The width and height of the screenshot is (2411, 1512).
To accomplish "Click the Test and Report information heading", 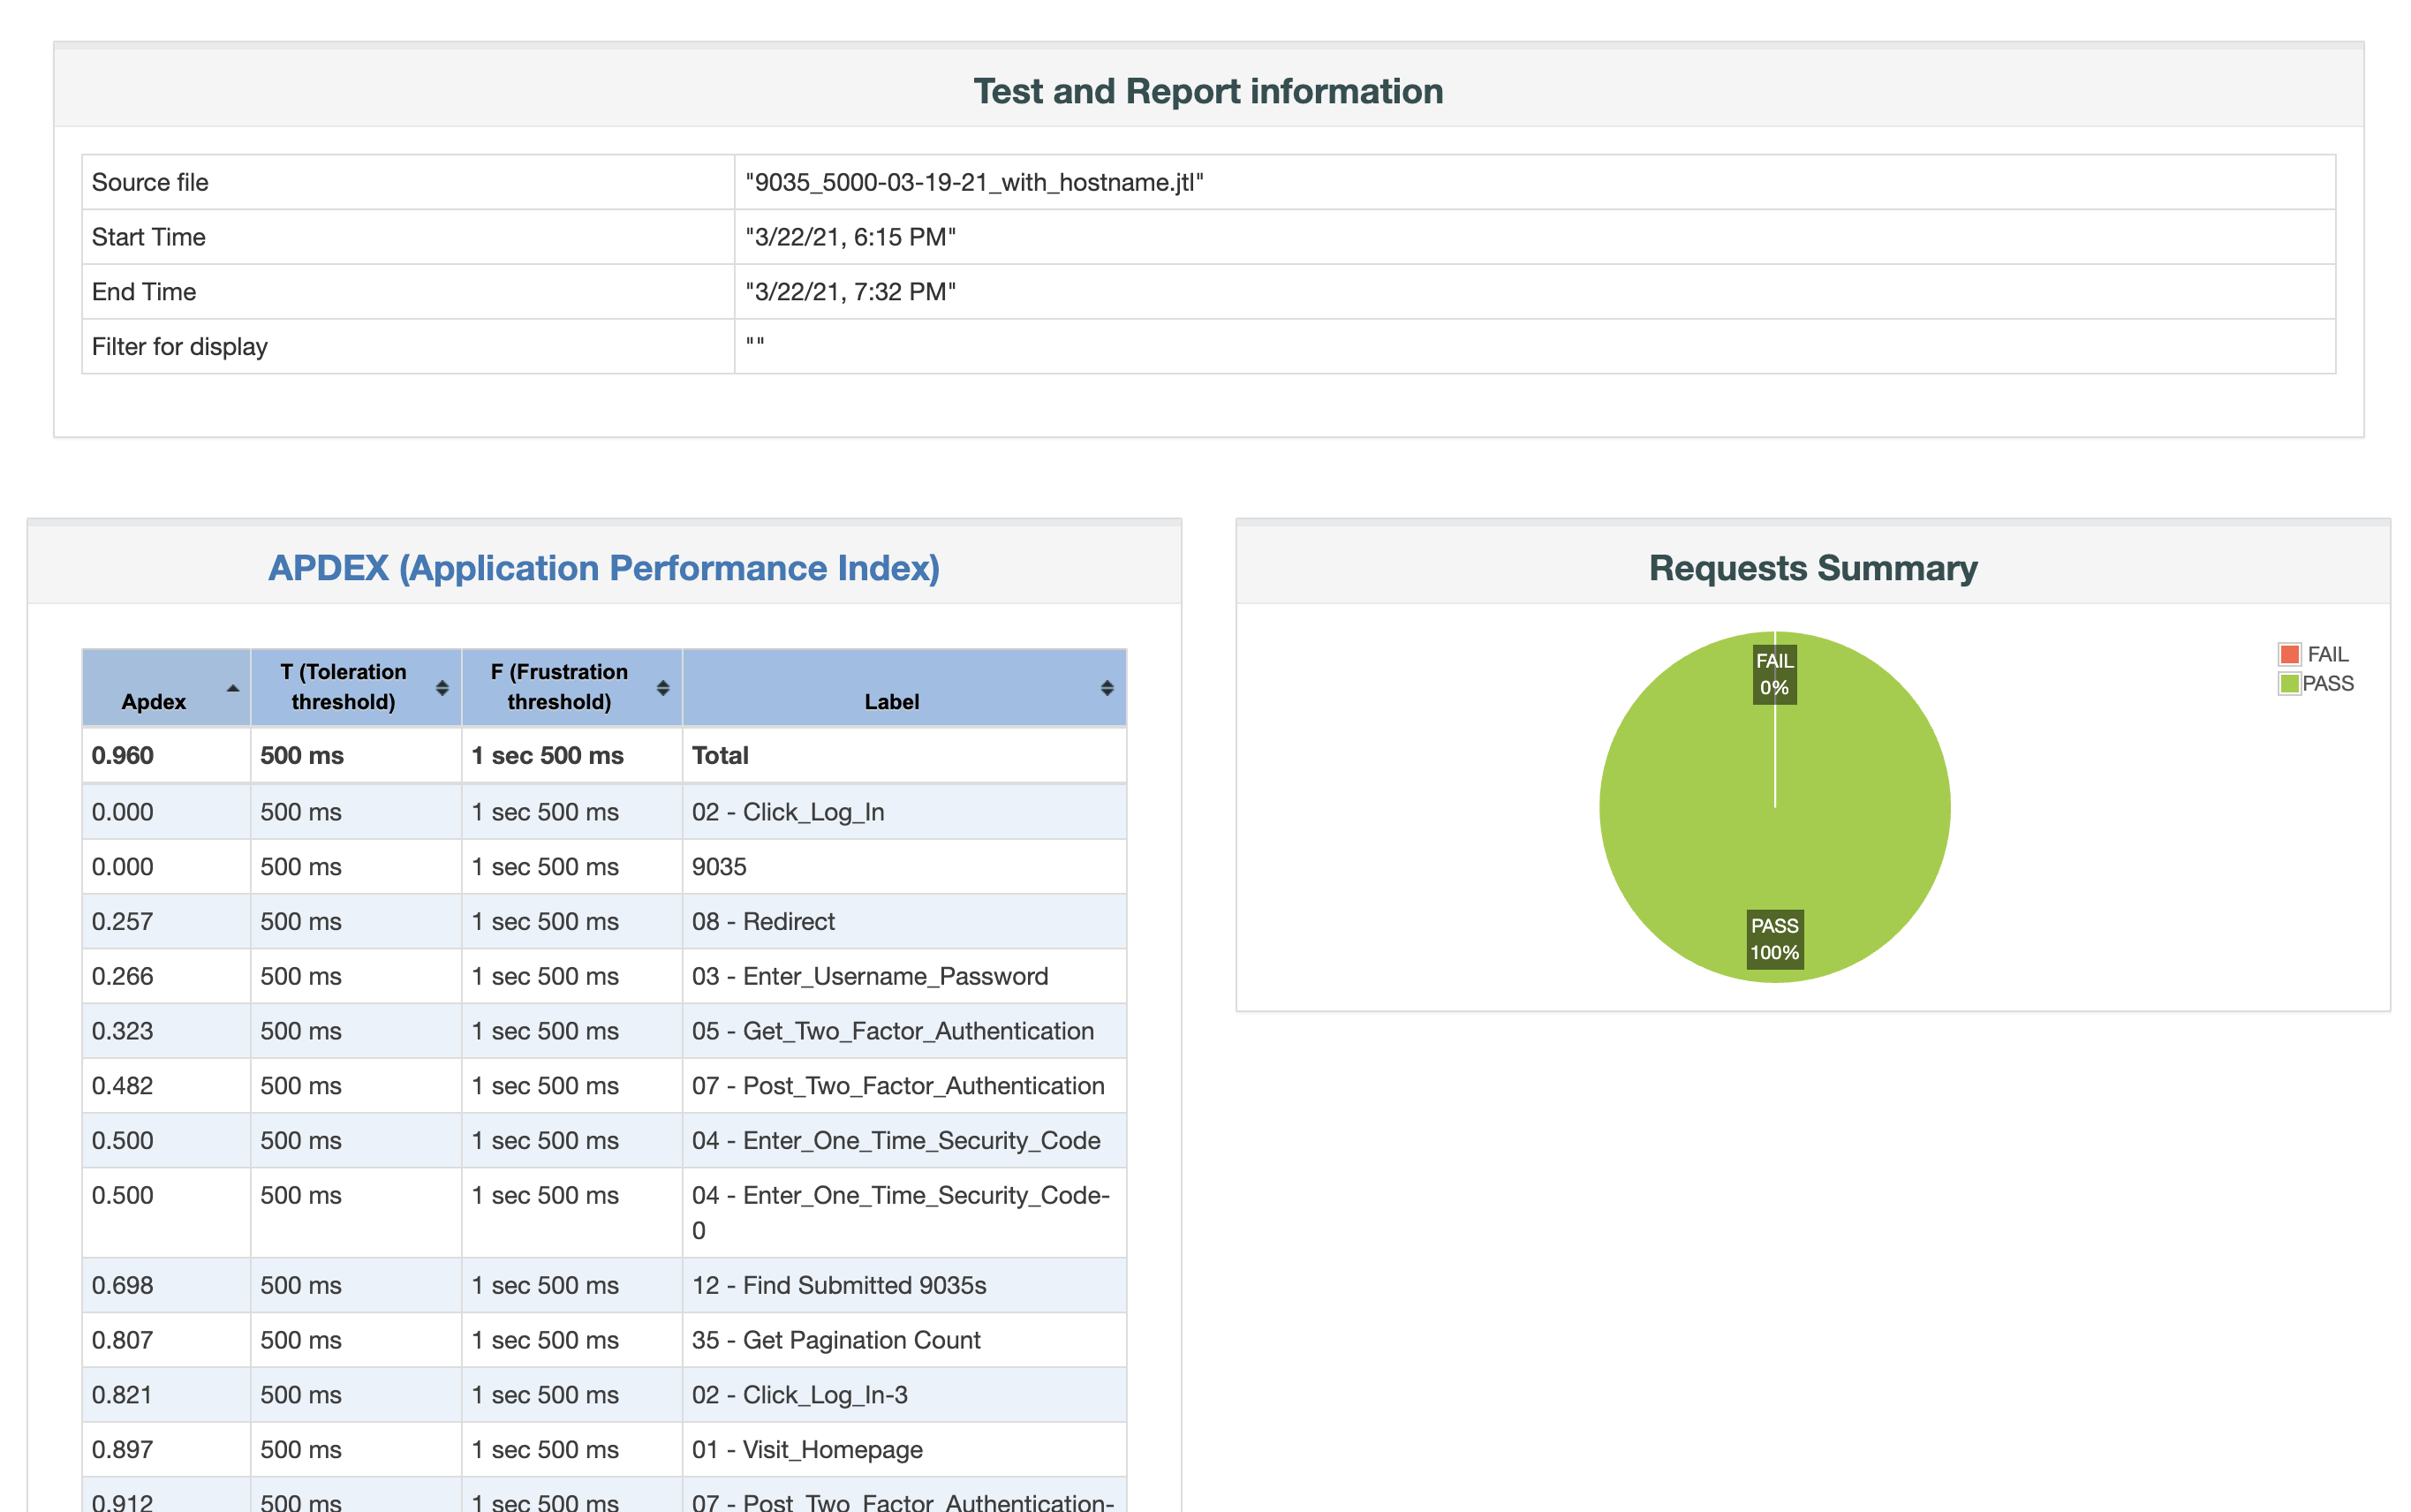I will click(x=1208, y=91).
